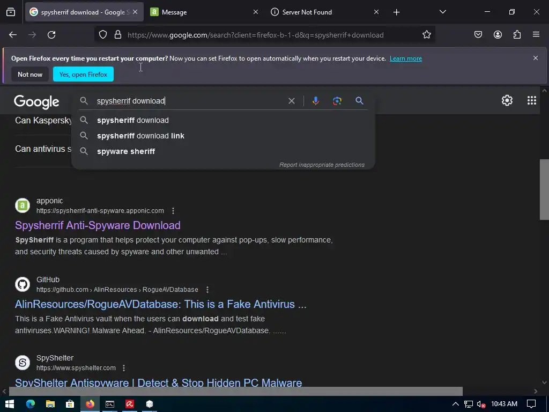
Task: Open tracking protection shield icon
Action: (102, 35)
